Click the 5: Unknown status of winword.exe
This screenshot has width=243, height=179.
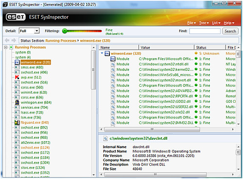(x=209, y=53)
